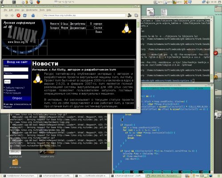Click the kvm interview news headline
The height and width of the screenshot is (178, 222).
(x=74, y=69)
